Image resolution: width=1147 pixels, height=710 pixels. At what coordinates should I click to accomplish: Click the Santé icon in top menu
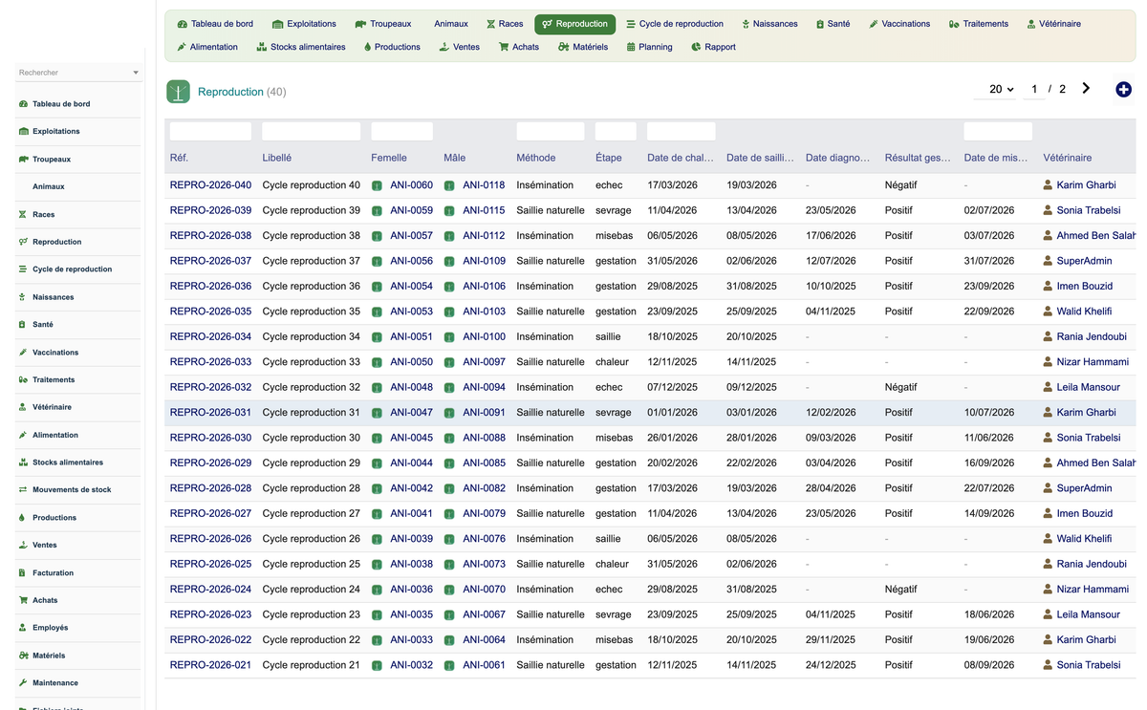820,24
